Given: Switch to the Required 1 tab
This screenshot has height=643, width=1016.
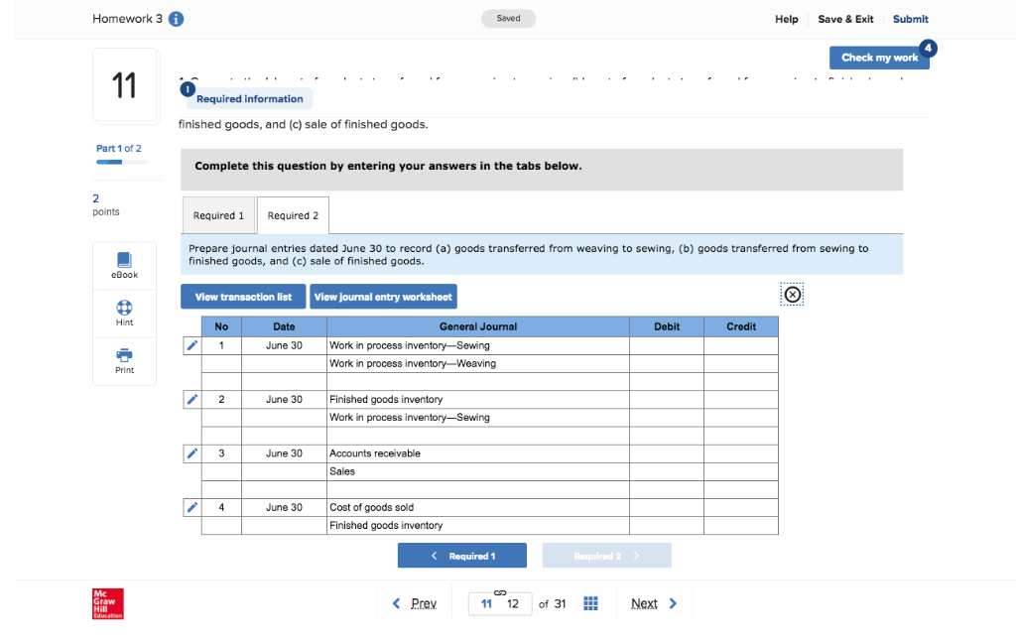Looking at the screenshot, I should 218,215.
